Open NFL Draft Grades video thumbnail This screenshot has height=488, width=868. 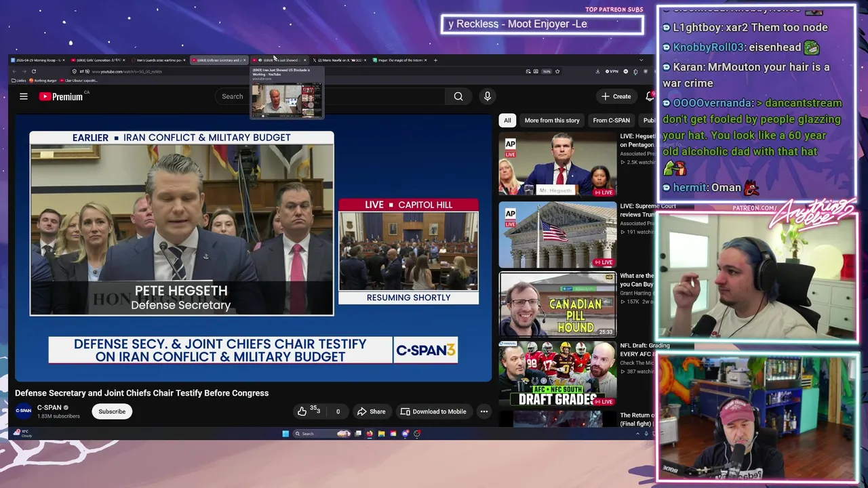pyautogui.click(x=557, y=374)
